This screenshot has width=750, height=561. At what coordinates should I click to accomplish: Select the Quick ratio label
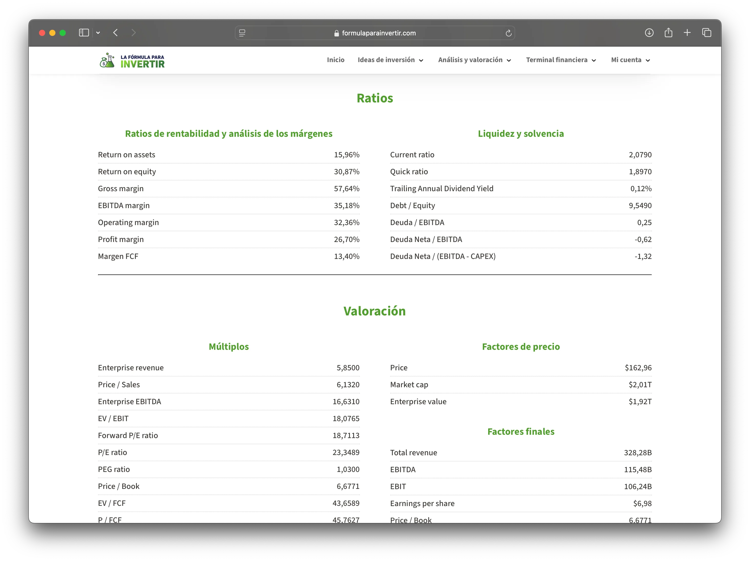pos(409,171)
